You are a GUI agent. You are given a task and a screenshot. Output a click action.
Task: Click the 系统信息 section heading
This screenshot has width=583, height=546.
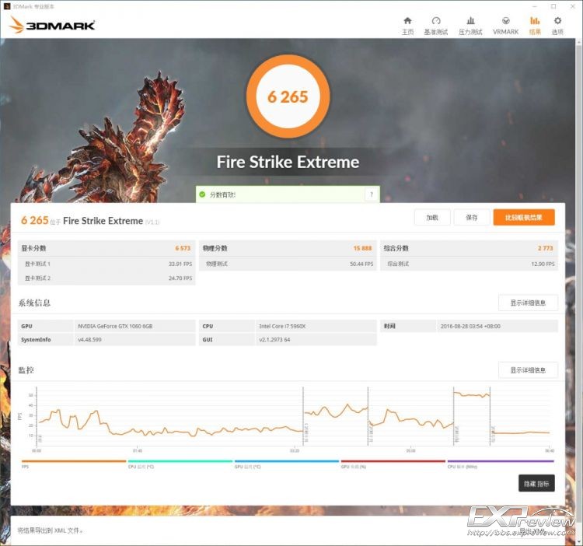(x=34, y=303)
